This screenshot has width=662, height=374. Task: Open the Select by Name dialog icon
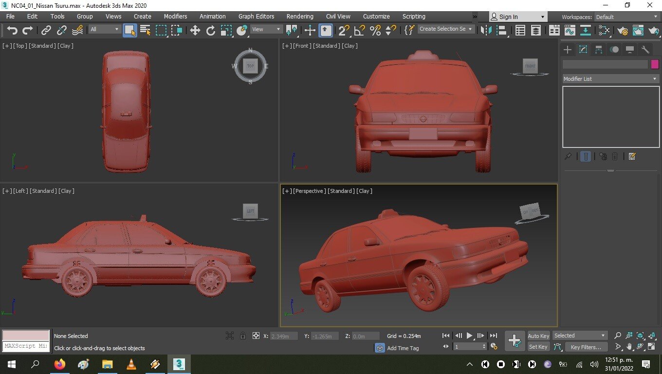pos(146,30)
